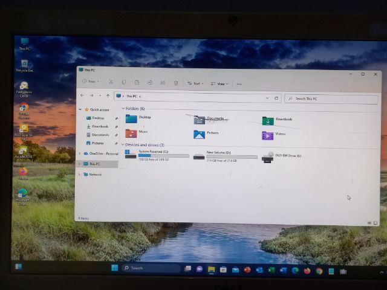The image size is (387, 290).
Task: Click the Rename icon in toolbar
Action: (x=150, y=83)
